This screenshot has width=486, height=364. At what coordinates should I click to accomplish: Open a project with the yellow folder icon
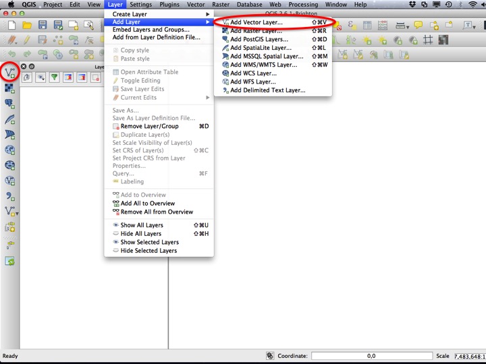[27, 25]
